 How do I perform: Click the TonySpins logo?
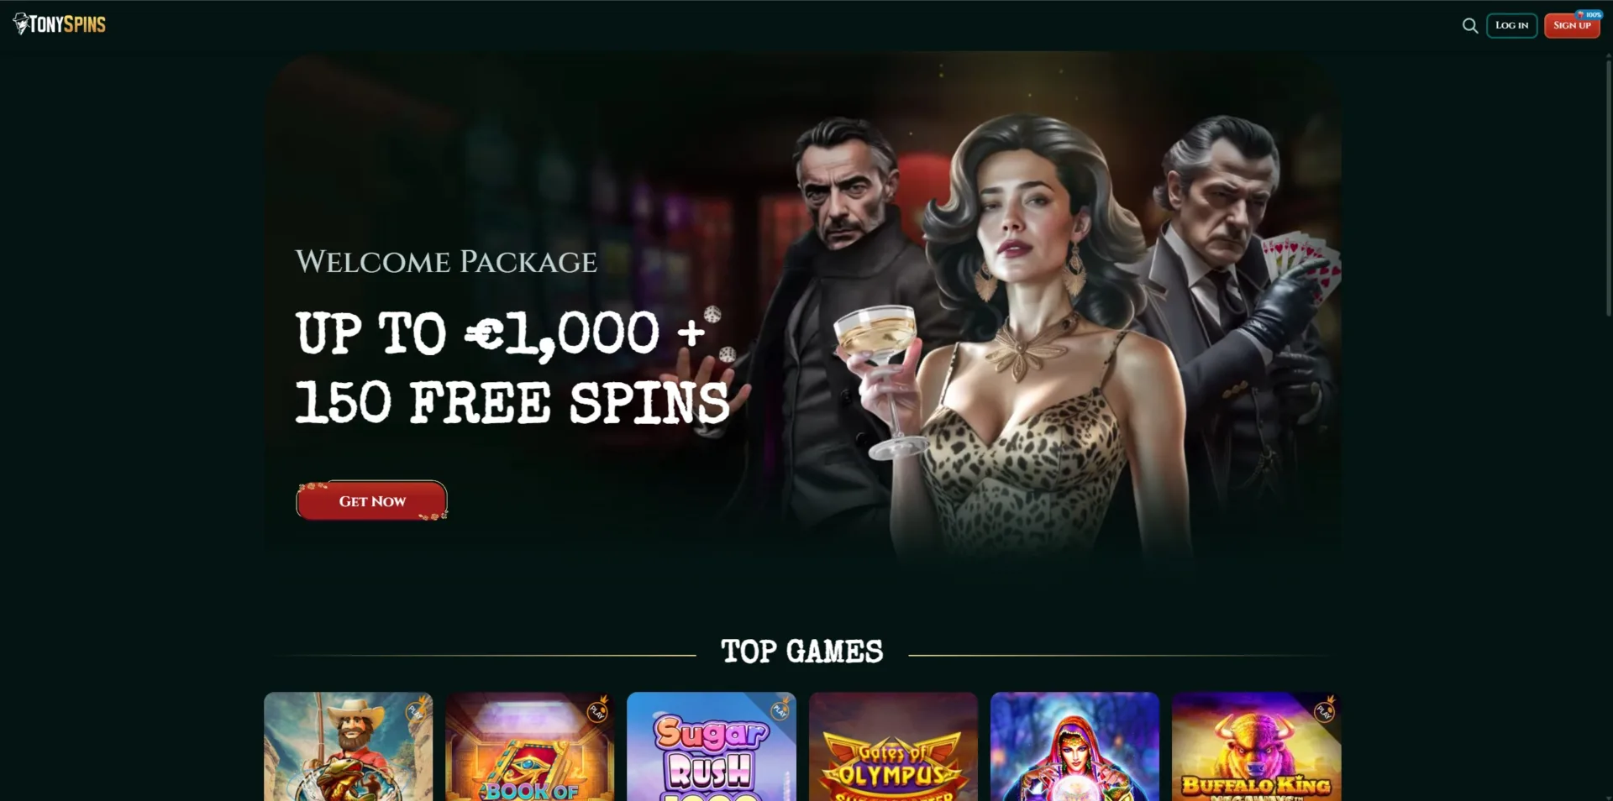pyautogui.click(x=60, y=24)
